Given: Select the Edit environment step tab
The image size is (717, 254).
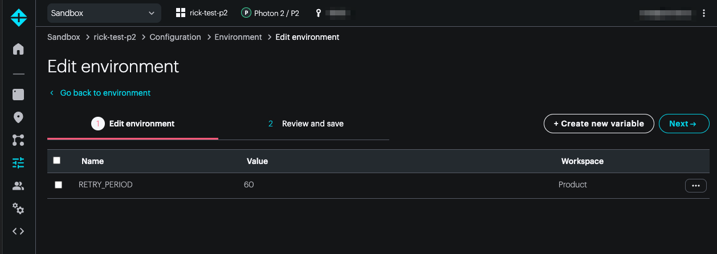Looking at the screenshot, I should (133, 124).
